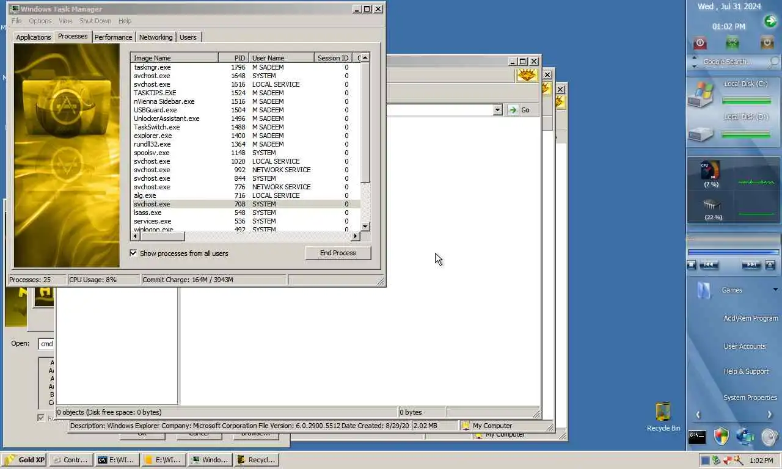Click the crown logo in Explorer window
Screen dimensions: 782x469
(x=527, y=75)
